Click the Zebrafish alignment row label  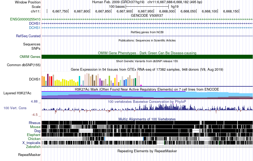(x=33, y=147)
